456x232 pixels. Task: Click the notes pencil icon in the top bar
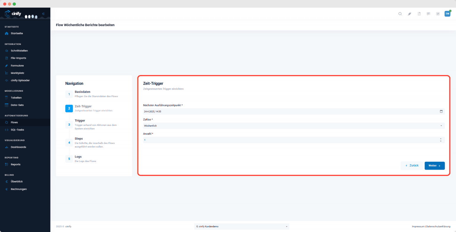[410, 14]
